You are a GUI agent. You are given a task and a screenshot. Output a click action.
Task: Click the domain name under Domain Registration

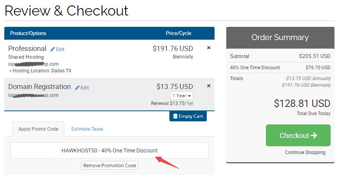[33, 95]
